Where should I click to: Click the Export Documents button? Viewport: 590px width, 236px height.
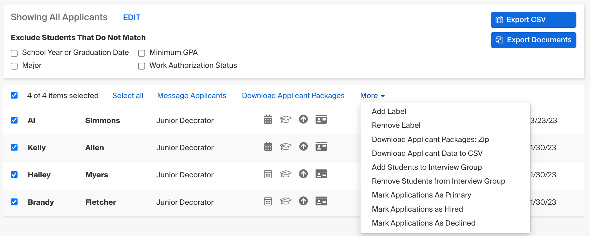[533, 40]
